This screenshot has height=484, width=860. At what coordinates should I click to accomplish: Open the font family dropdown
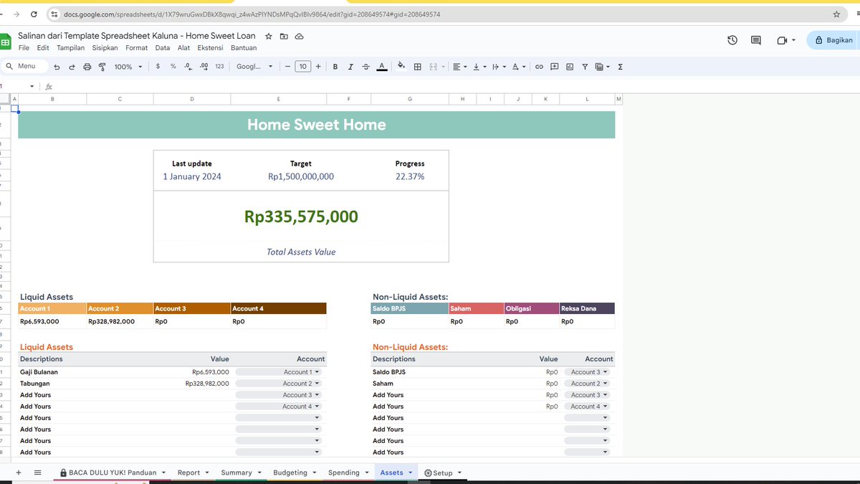[x=254, y=67]
